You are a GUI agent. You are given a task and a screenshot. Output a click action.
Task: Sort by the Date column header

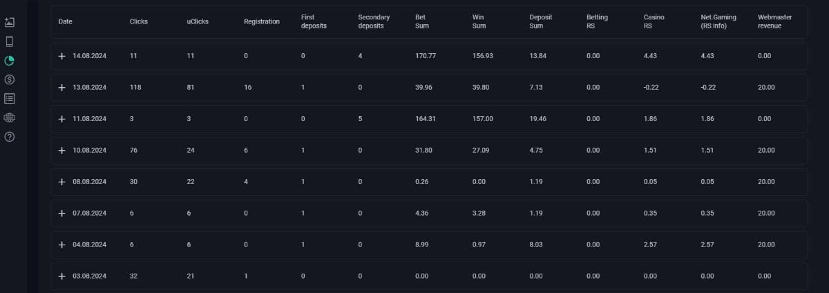66,21
